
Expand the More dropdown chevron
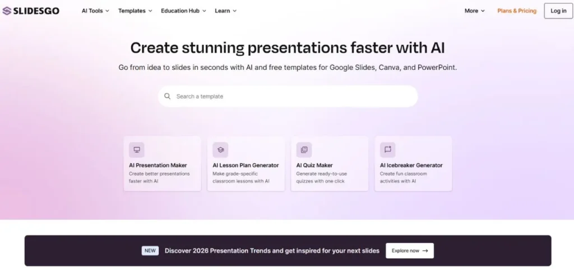point(483,11)
